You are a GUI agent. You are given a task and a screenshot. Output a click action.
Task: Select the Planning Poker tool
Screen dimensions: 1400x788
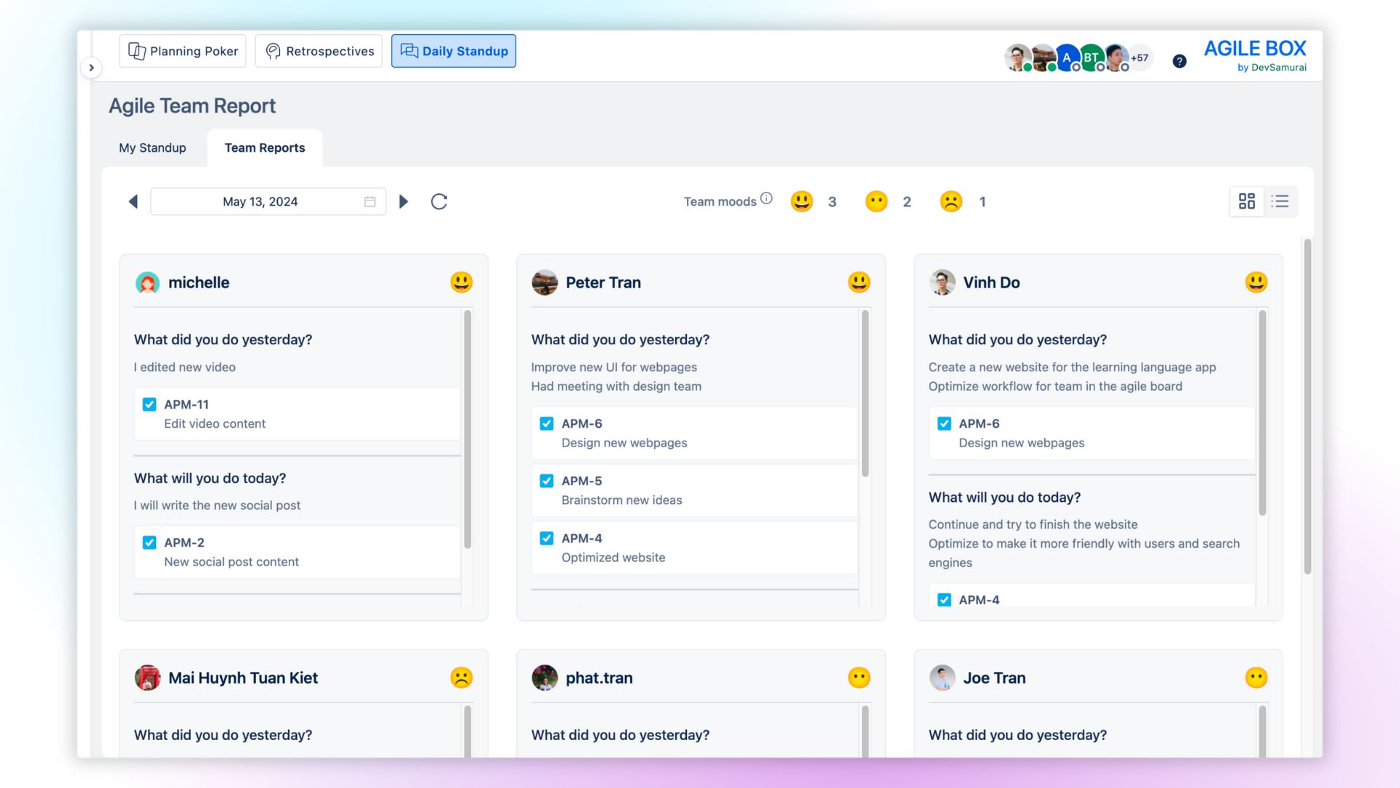tap(182, 51)
